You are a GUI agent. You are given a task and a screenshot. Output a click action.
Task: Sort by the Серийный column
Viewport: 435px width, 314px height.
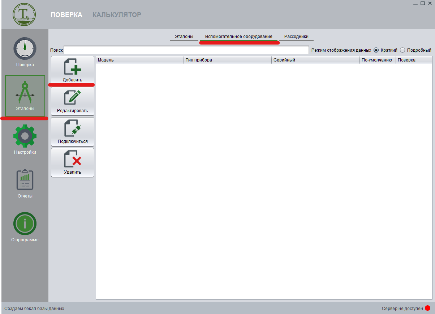[314, 60]
